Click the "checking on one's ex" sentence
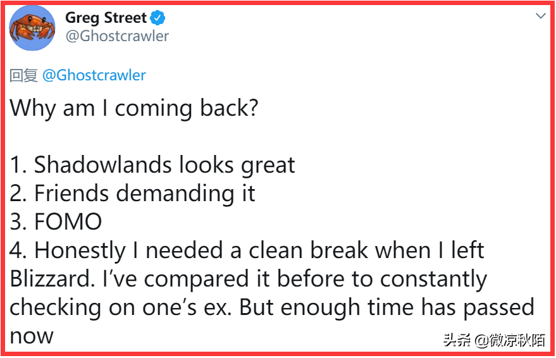556x358 pixels. coord(121,307)
